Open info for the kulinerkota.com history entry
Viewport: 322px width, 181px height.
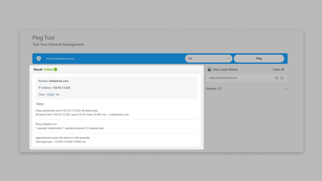pos(276,78)
